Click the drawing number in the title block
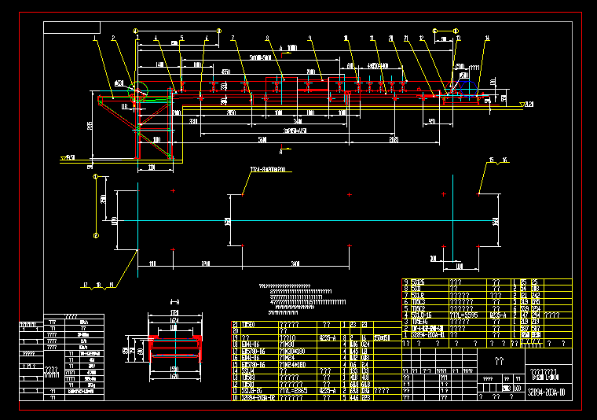Viewport: 597px width, 420px height. 547,392
